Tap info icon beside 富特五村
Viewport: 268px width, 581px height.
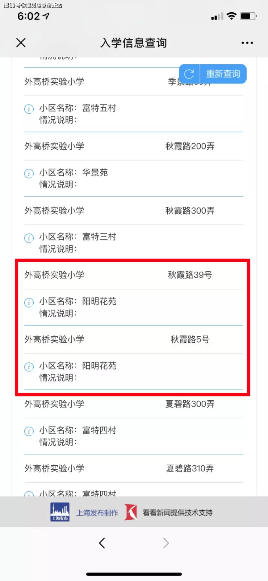tap(29, 109)
